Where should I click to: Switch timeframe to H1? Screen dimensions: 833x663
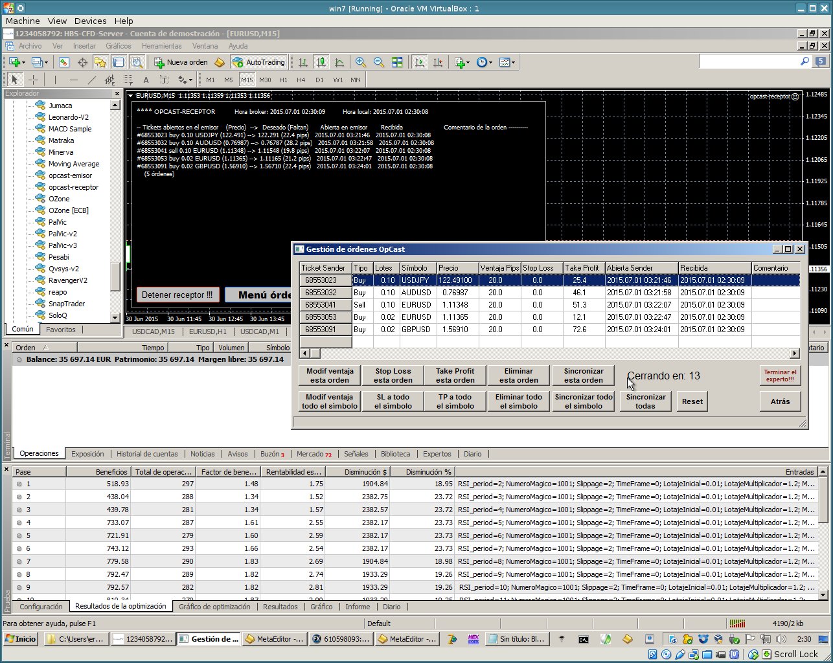283,80
